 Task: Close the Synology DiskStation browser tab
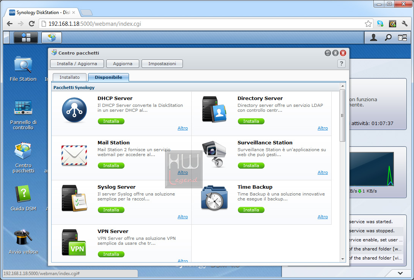pyautogui.click(x=74, y=13)
